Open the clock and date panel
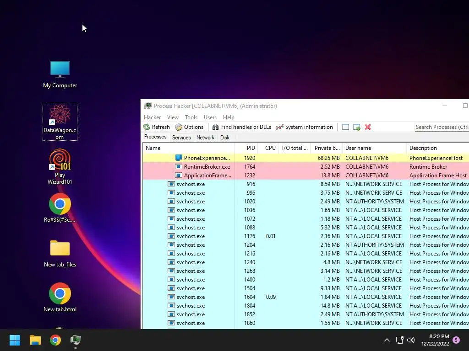The image size is (469, 351). coord(435,340)
